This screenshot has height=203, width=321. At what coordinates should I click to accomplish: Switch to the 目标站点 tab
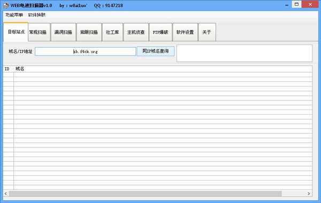point(16,32)
